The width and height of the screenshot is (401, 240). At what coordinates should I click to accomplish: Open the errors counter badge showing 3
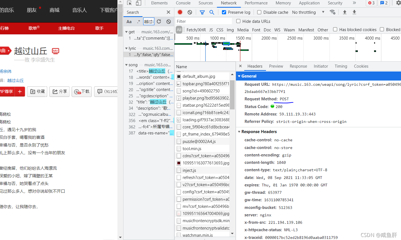click(371, 3)
